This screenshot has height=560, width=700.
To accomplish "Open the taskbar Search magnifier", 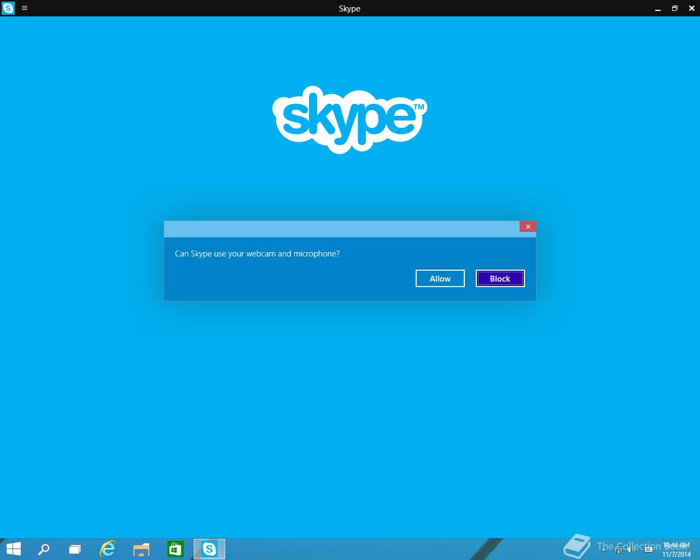I will tap(44, 549).
